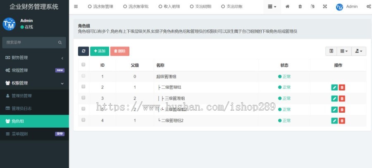The width and height of the screenshot is (372, 168).
Task: Click 正常 status in 二级管理组2 row
Action: [284, 121]
